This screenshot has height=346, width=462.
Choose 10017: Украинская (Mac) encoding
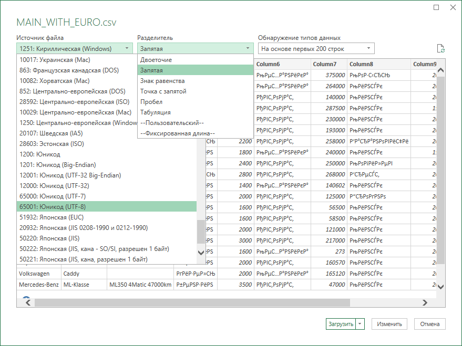click(77, 60)
